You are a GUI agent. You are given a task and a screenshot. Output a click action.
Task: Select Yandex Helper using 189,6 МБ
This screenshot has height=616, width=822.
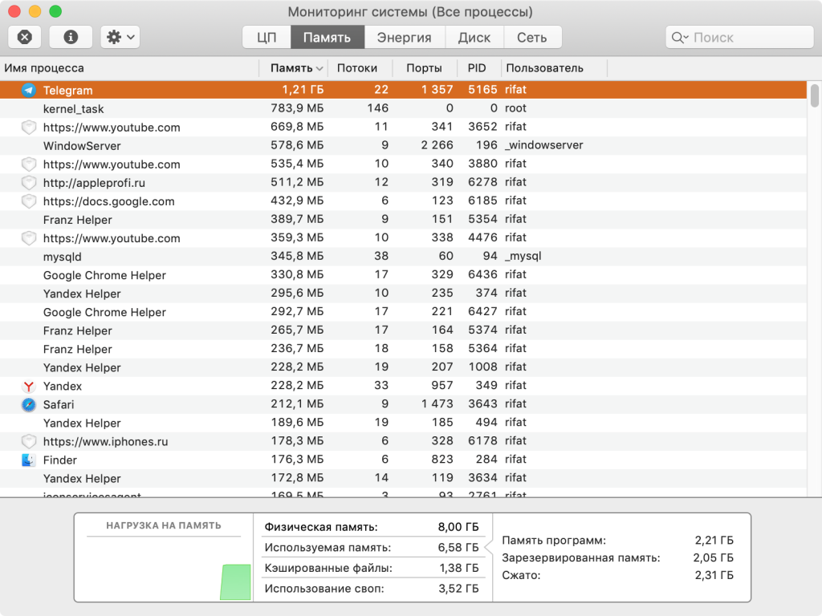403,423
